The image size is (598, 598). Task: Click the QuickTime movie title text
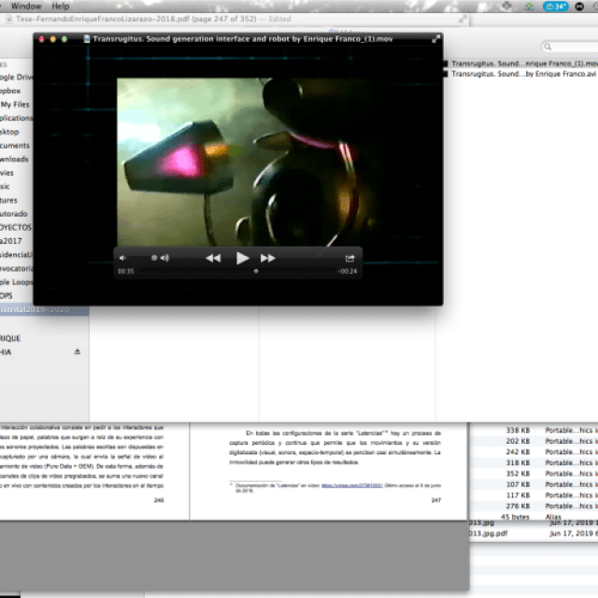(243, 39)
